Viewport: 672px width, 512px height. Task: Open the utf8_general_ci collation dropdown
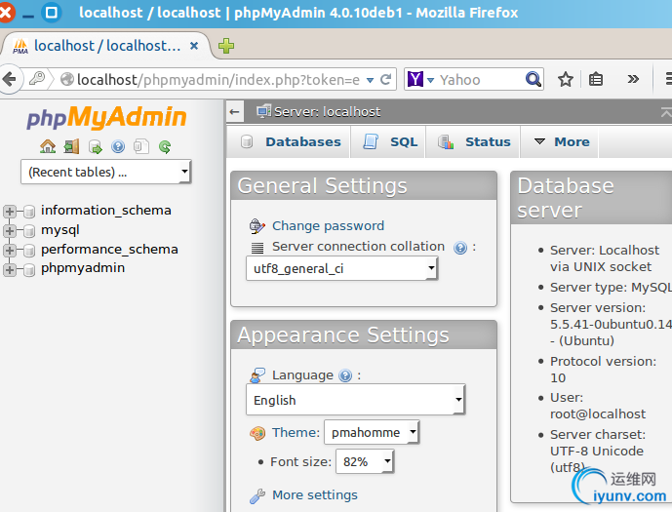pyautogui.click(x=341, y=268)
